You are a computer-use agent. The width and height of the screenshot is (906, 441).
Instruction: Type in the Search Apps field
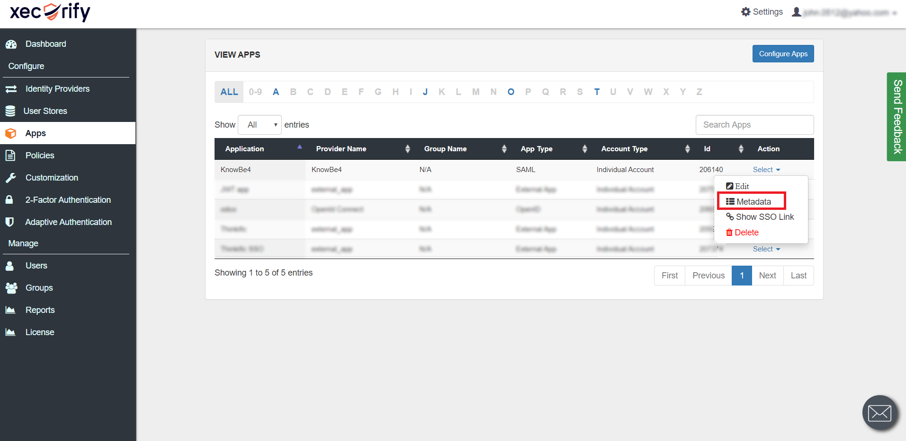point(754,125)
